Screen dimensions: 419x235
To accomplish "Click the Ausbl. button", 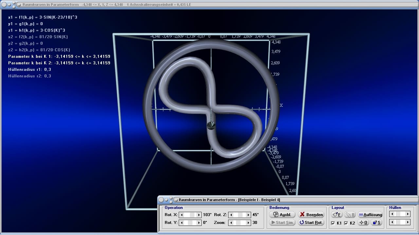I will click(282, 214).
